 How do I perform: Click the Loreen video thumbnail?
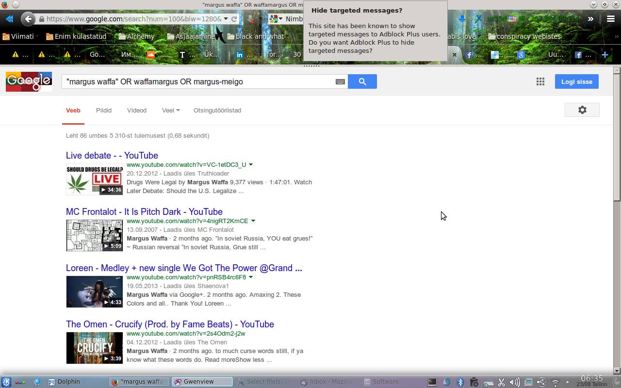95,291
